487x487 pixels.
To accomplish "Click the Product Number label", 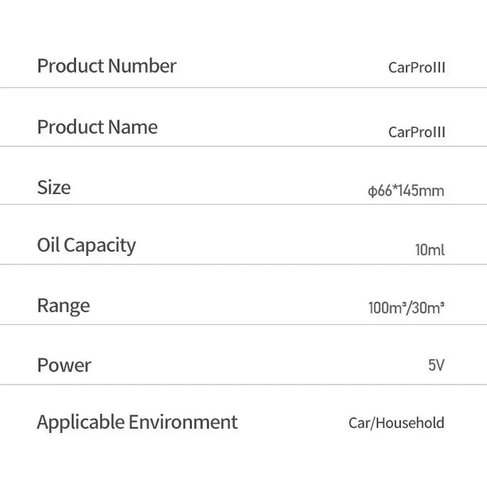I will click(107, 66).
